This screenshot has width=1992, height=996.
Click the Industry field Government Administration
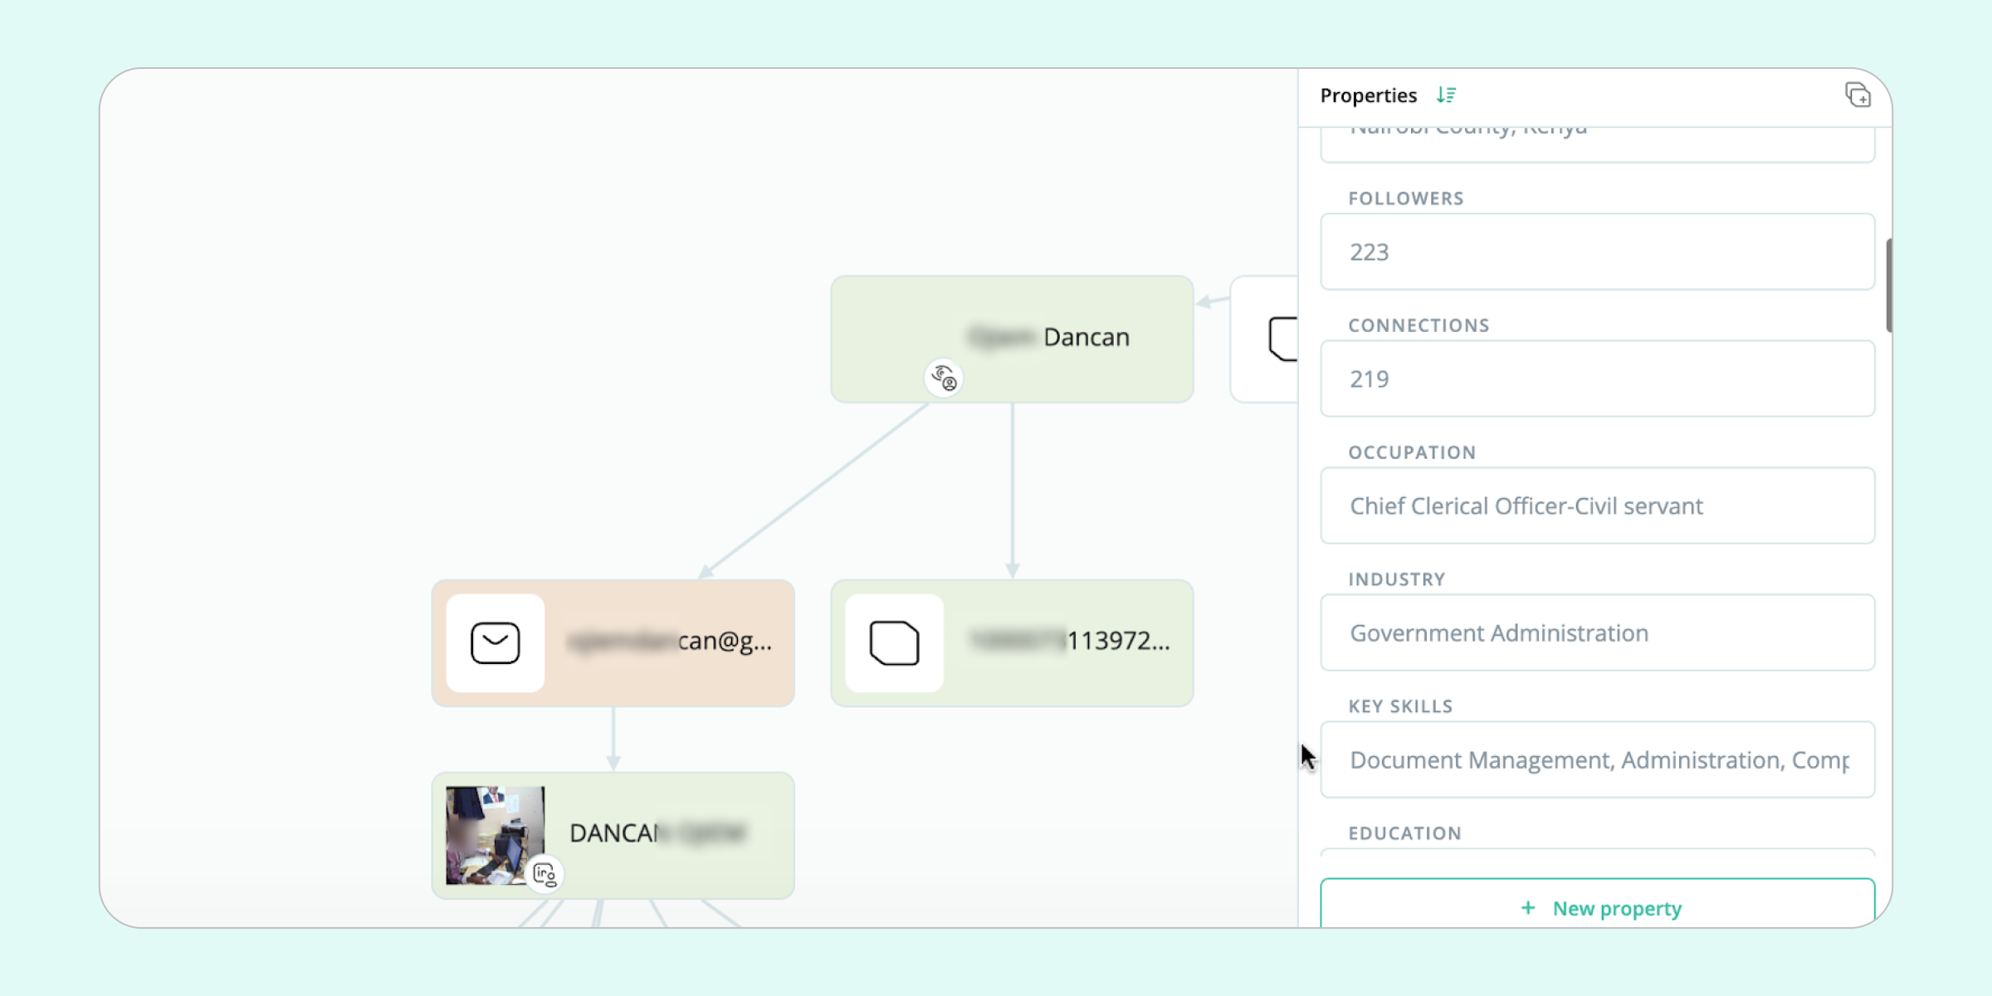point(1597,632)
